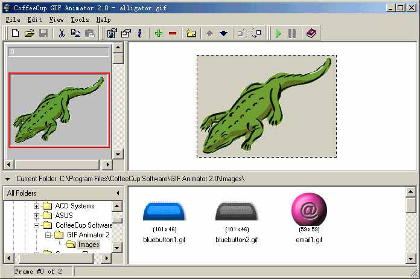The width and height of the screenshot is (420, 279).
Task: Select the Images folder in tree
Action: (88, 245)
